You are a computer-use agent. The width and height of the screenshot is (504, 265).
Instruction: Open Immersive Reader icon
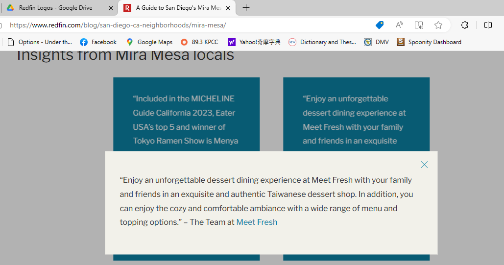(x=419, y=25)
